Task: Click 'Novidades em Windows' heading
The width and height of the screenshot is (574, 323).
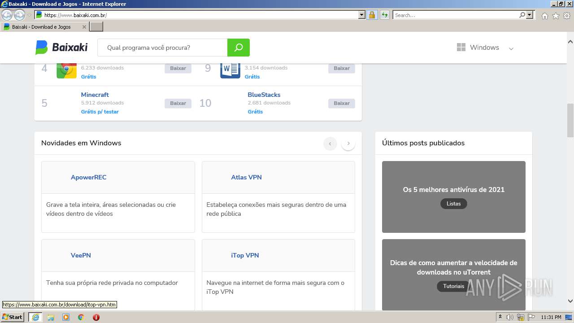Action: 81,143
